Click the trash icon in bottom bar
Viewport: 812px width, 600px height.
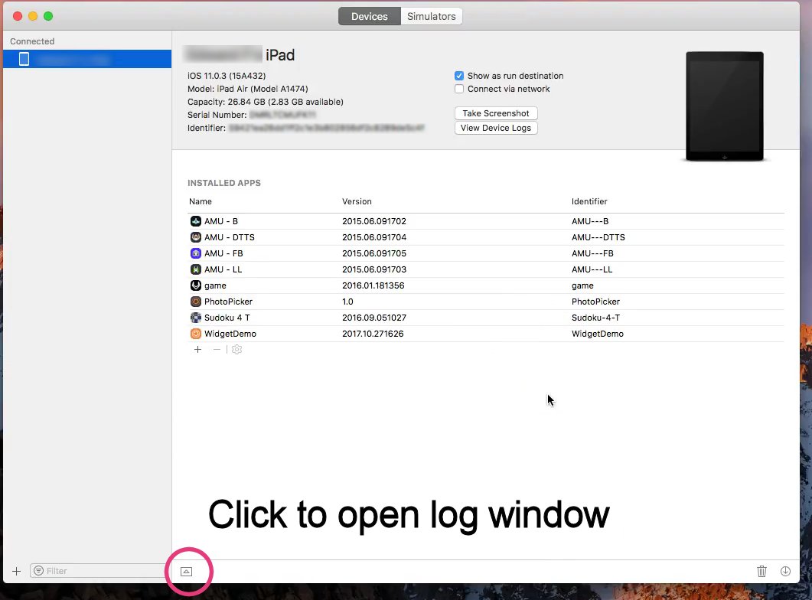761,571
